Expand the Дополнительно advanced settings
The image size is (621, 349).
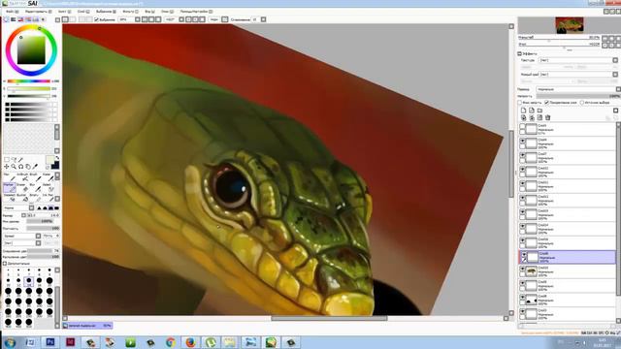click(x=5, y=264)
